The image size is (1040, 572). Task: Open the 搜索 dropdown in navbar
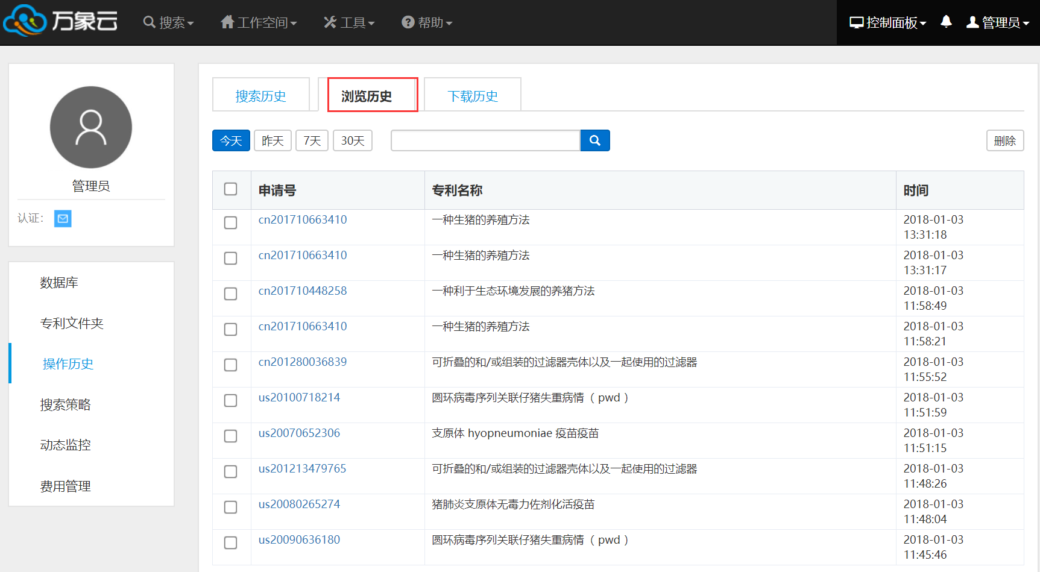tap(168, 22)
